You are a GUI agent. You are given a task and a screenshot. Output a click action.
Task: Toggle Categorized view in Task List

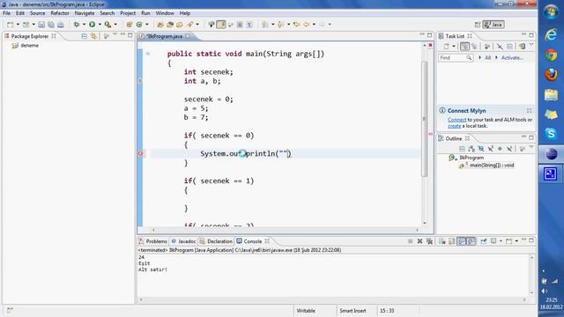pos(464,47)
